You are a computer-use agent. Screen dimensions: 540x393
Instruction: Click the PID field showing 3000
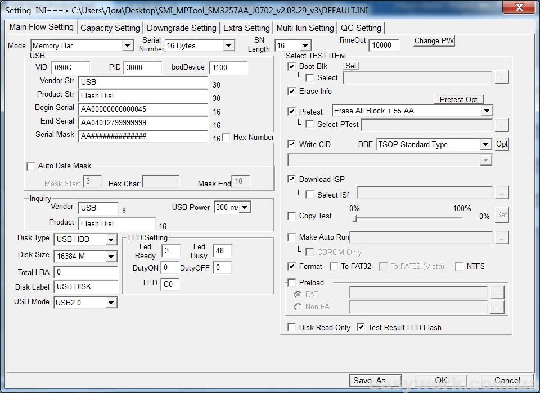point(142,68)
